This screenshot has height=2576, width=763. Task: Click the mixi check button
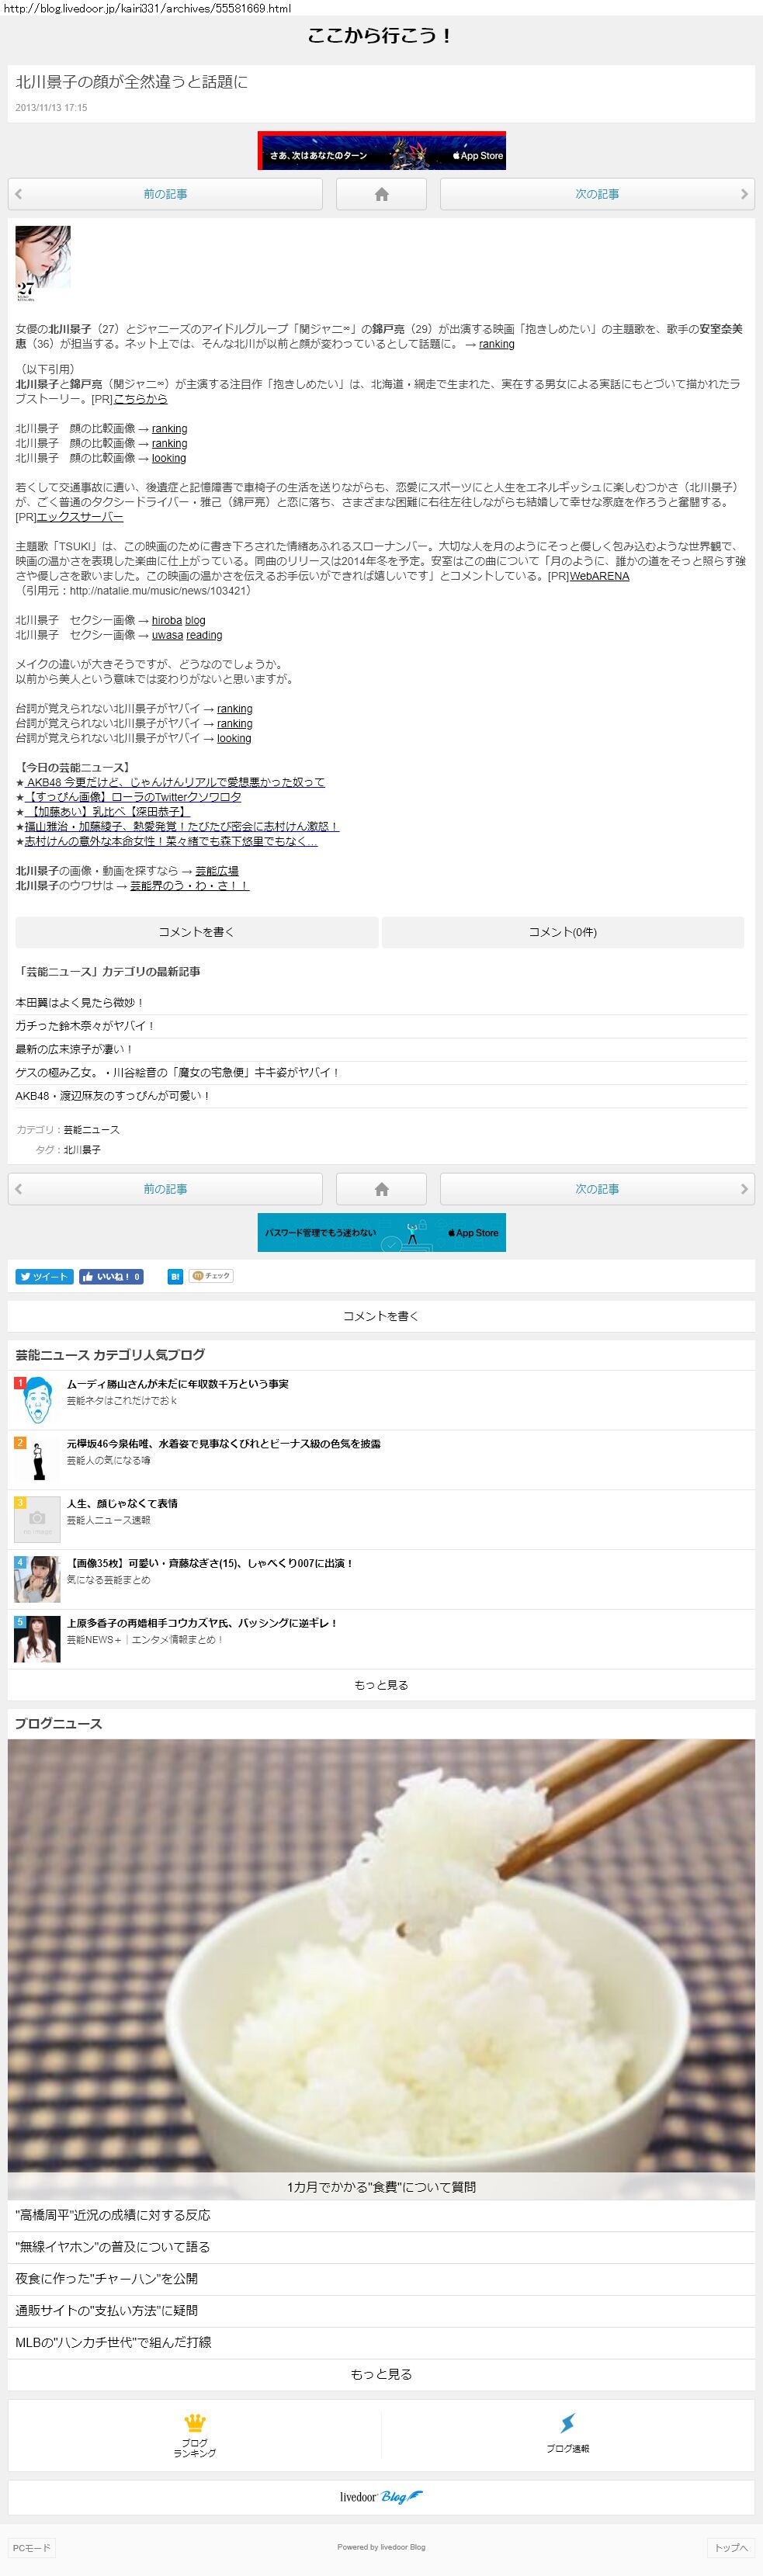click(x=211, y=1276)
